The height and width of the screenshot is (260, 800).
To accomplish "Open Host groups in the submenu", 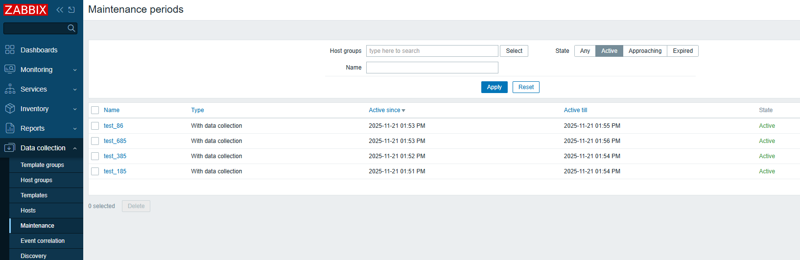I will click(36, 180).
